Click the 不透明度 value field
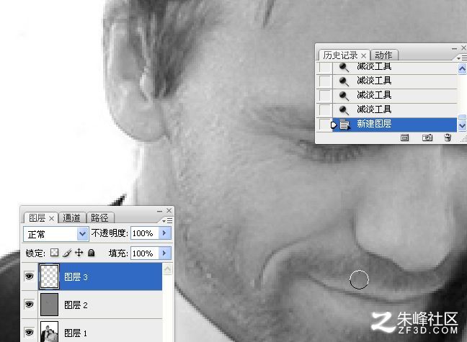Screen dimensions: 467x342 point(145,233)
